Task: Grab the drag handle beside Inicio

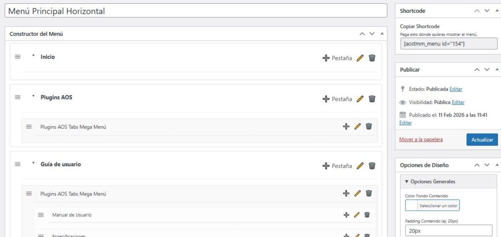Action: pyautogui.click(x=18, y=57)
